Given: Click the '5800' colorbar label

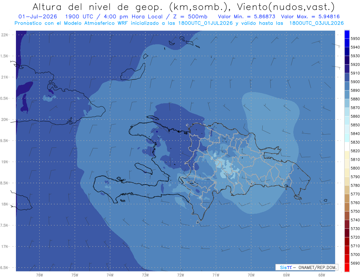Looking at the screenshot, I should (355, 168).
